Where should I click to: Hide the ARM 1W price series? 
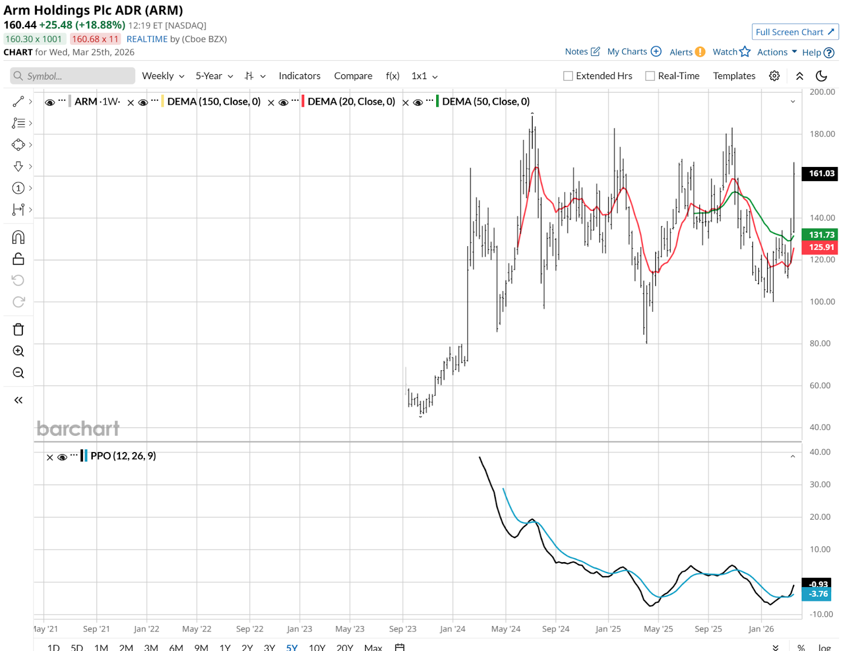pyautogui.click(x=50, y=102)
